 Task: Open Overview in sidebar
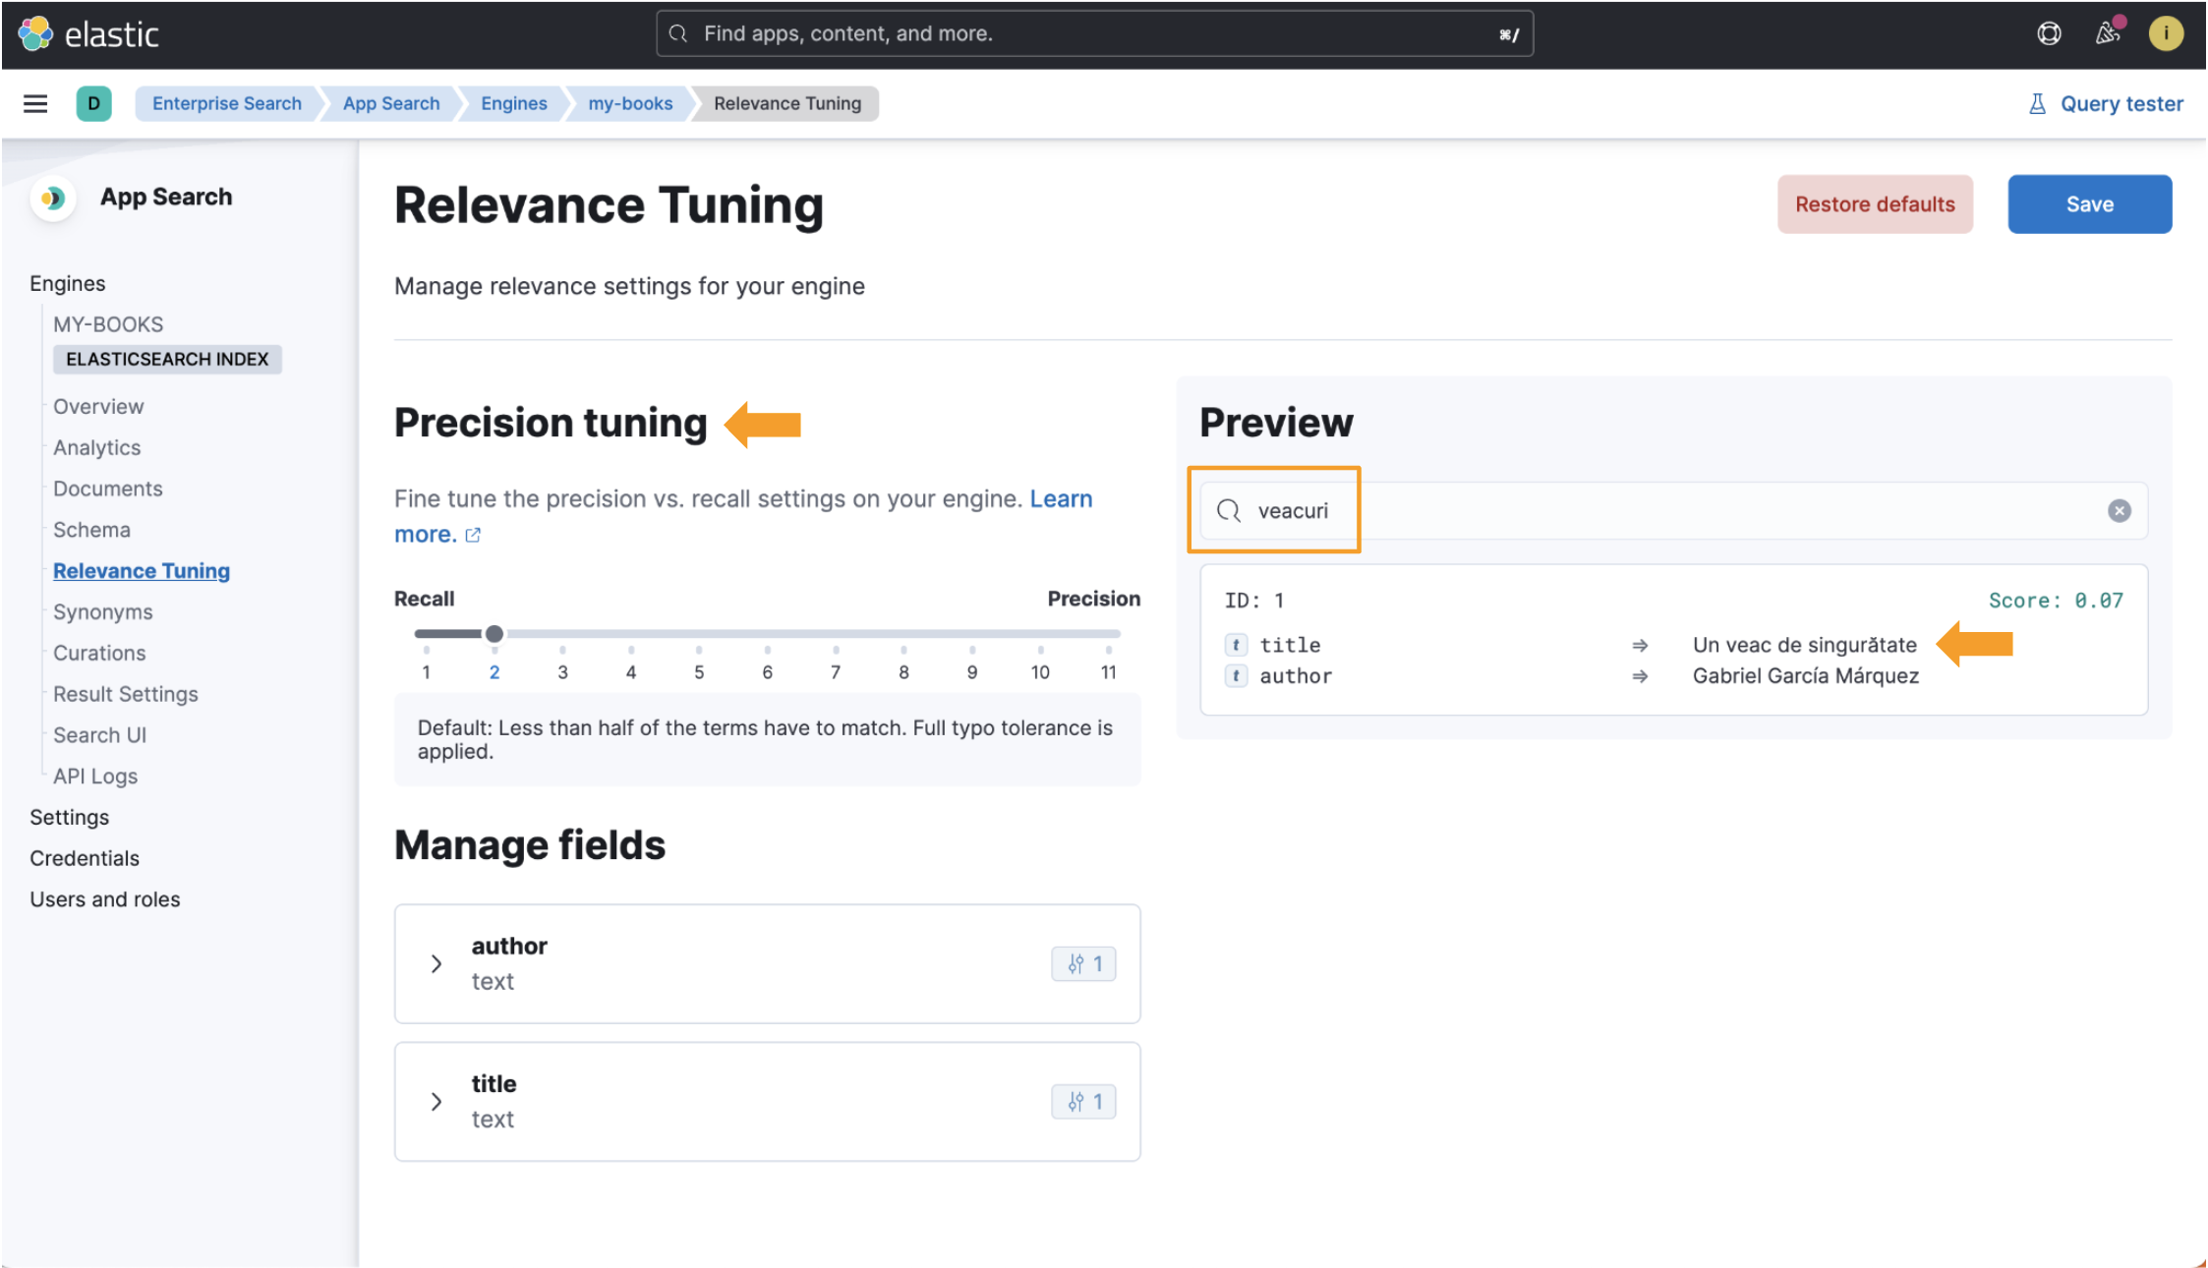click(98, 407)
